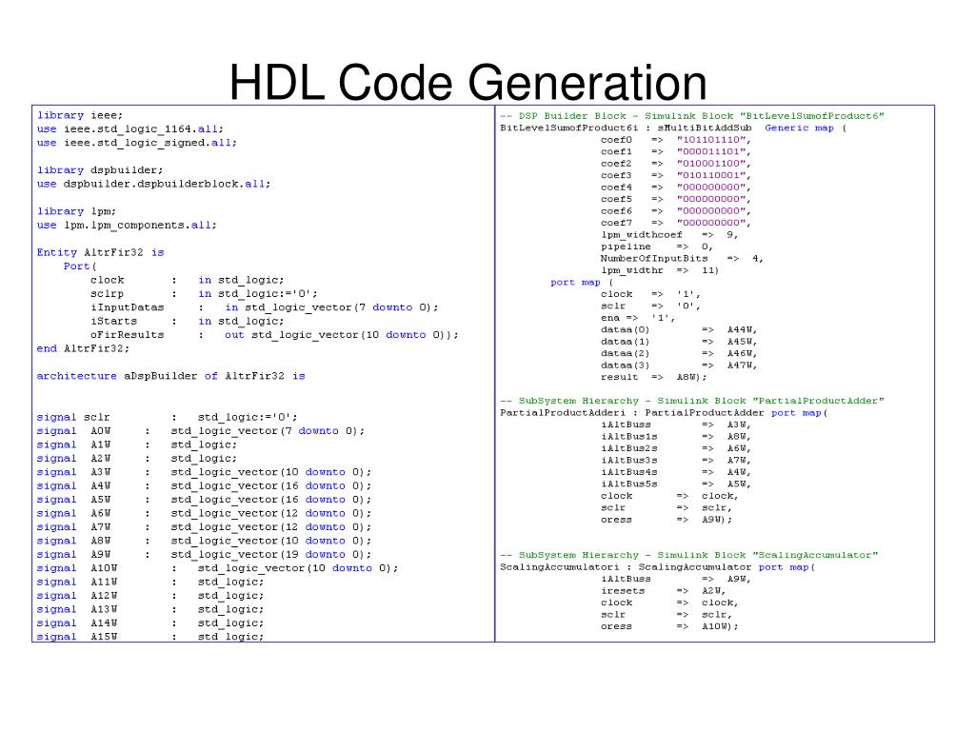
Task: Select the 'coef0' generic map value
Action: pyautogui.click(x=676, y=139)
